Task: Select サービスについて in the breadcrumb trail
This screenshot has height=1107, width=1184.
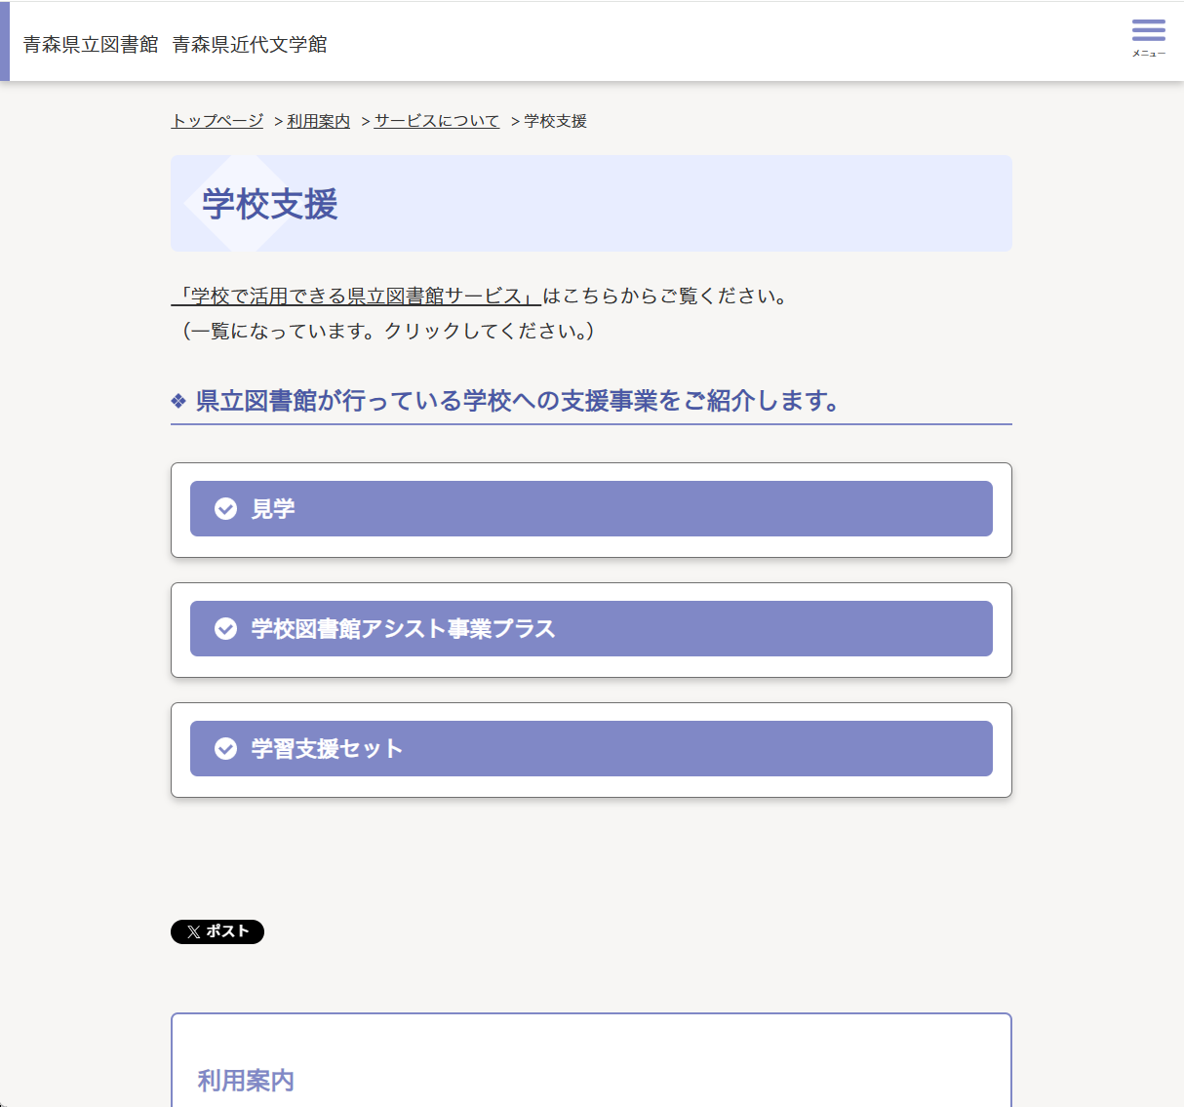Action: (x=435, y=121)
